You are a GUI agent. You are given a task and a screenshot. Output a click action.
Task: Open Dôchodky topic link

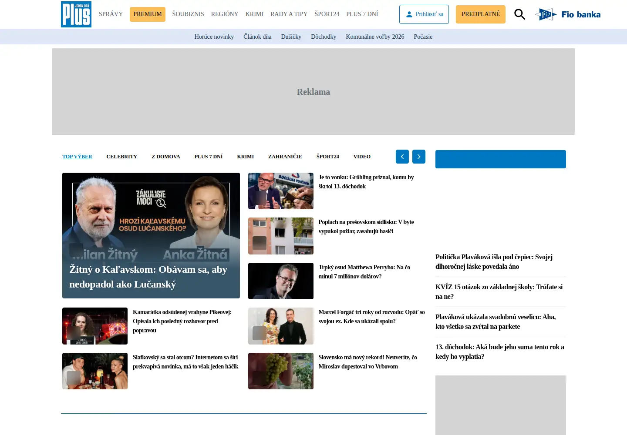[324, 37]
